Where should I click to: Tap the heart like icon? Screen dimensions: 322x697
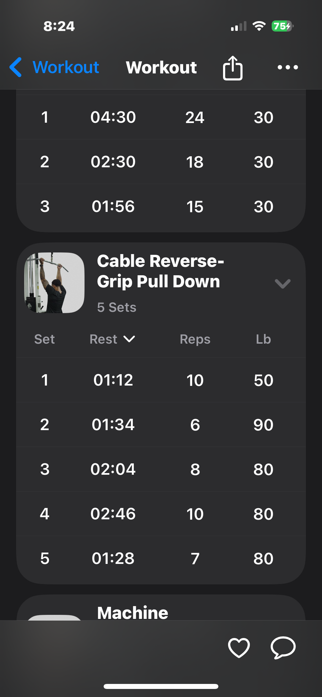[238, 647]
